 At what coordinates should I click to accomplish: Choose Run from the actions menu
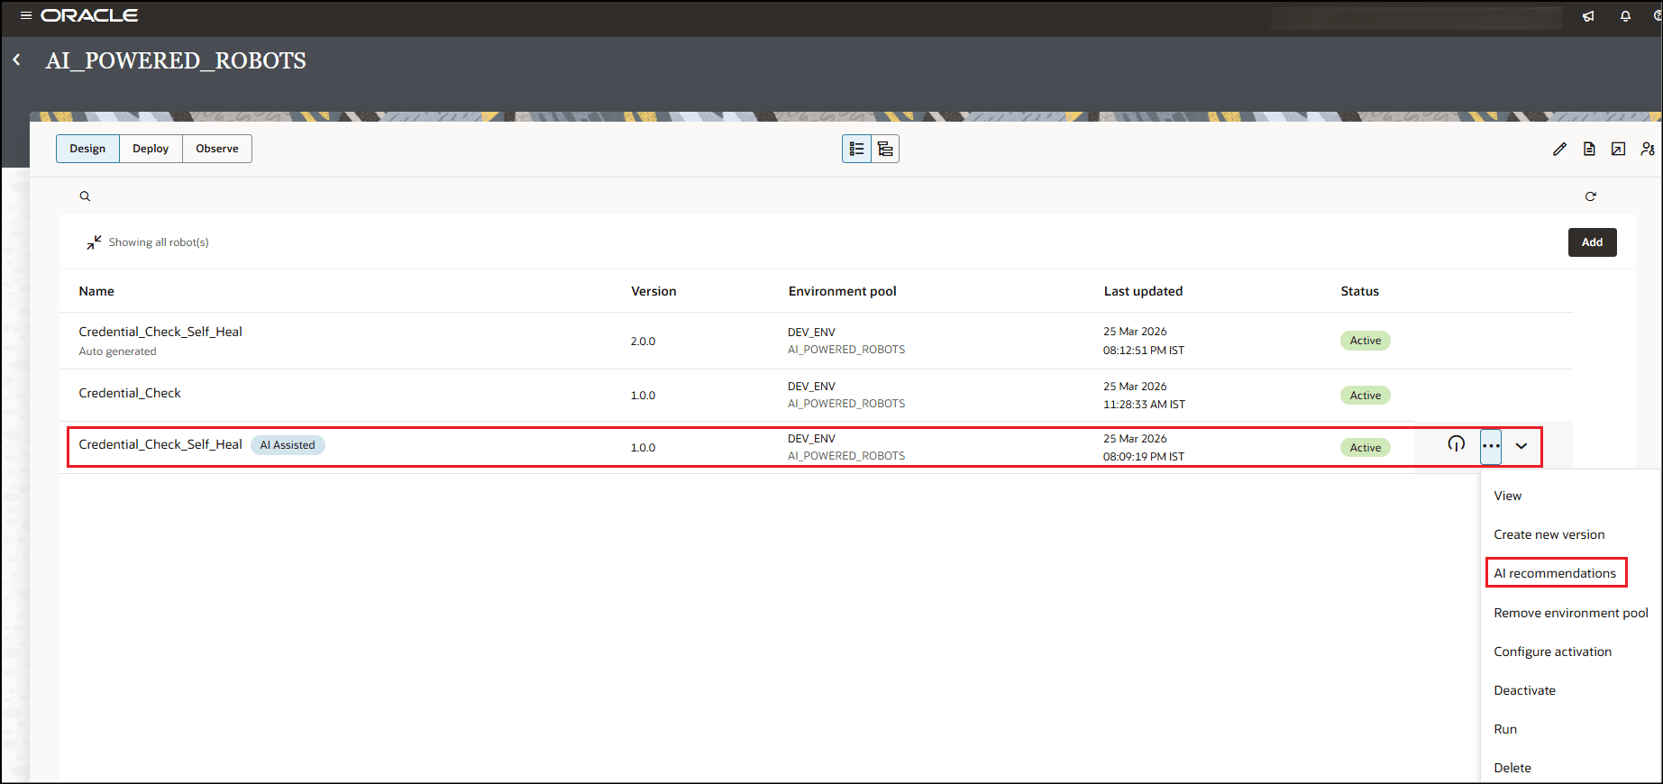[1505, 729]
